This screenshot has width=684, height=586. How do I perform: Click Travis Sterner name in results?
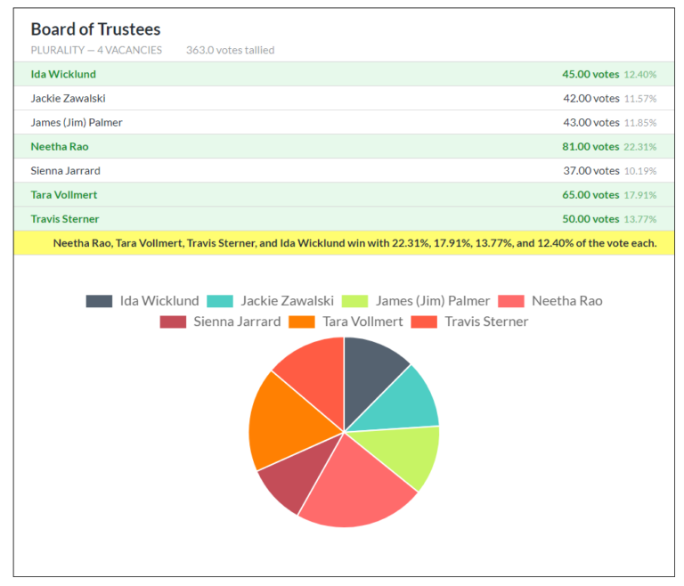click(65, 218)
